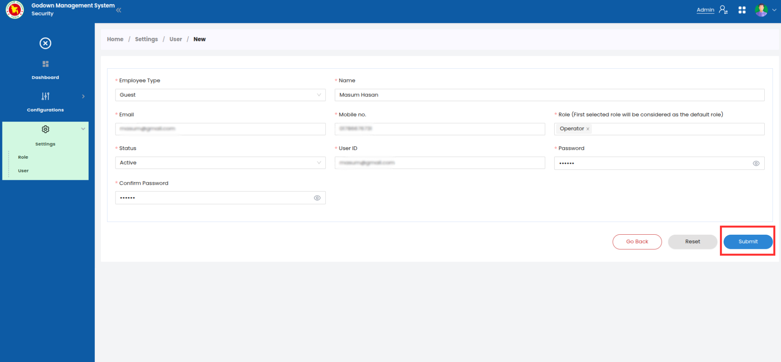Collapse the Settings menu chevron

coord(83,129)
